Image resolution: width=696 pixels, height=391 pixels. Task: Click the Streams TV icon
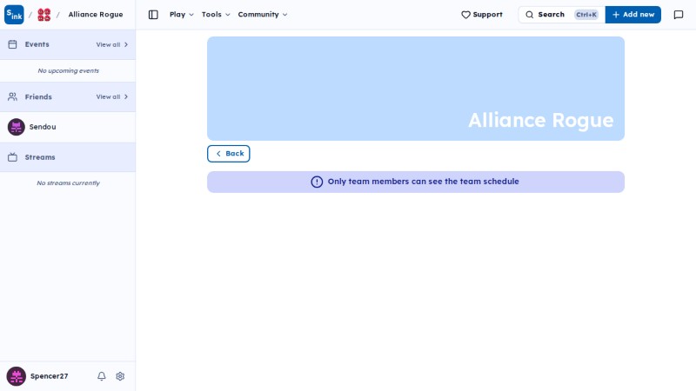pyautogui.click(x=12, y=157)
